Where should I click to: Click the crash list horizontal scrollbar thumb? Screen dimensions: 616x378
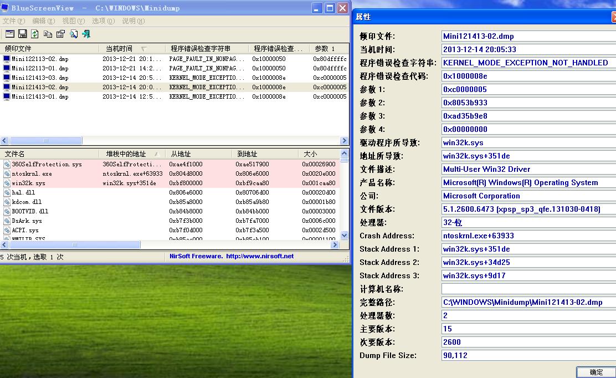click(45, 141)
